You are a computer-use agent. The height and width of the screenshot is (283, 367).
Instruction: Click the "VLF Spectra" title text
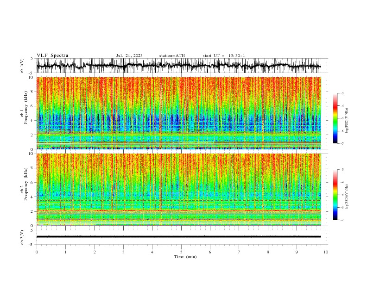click(x=52, y=55)
